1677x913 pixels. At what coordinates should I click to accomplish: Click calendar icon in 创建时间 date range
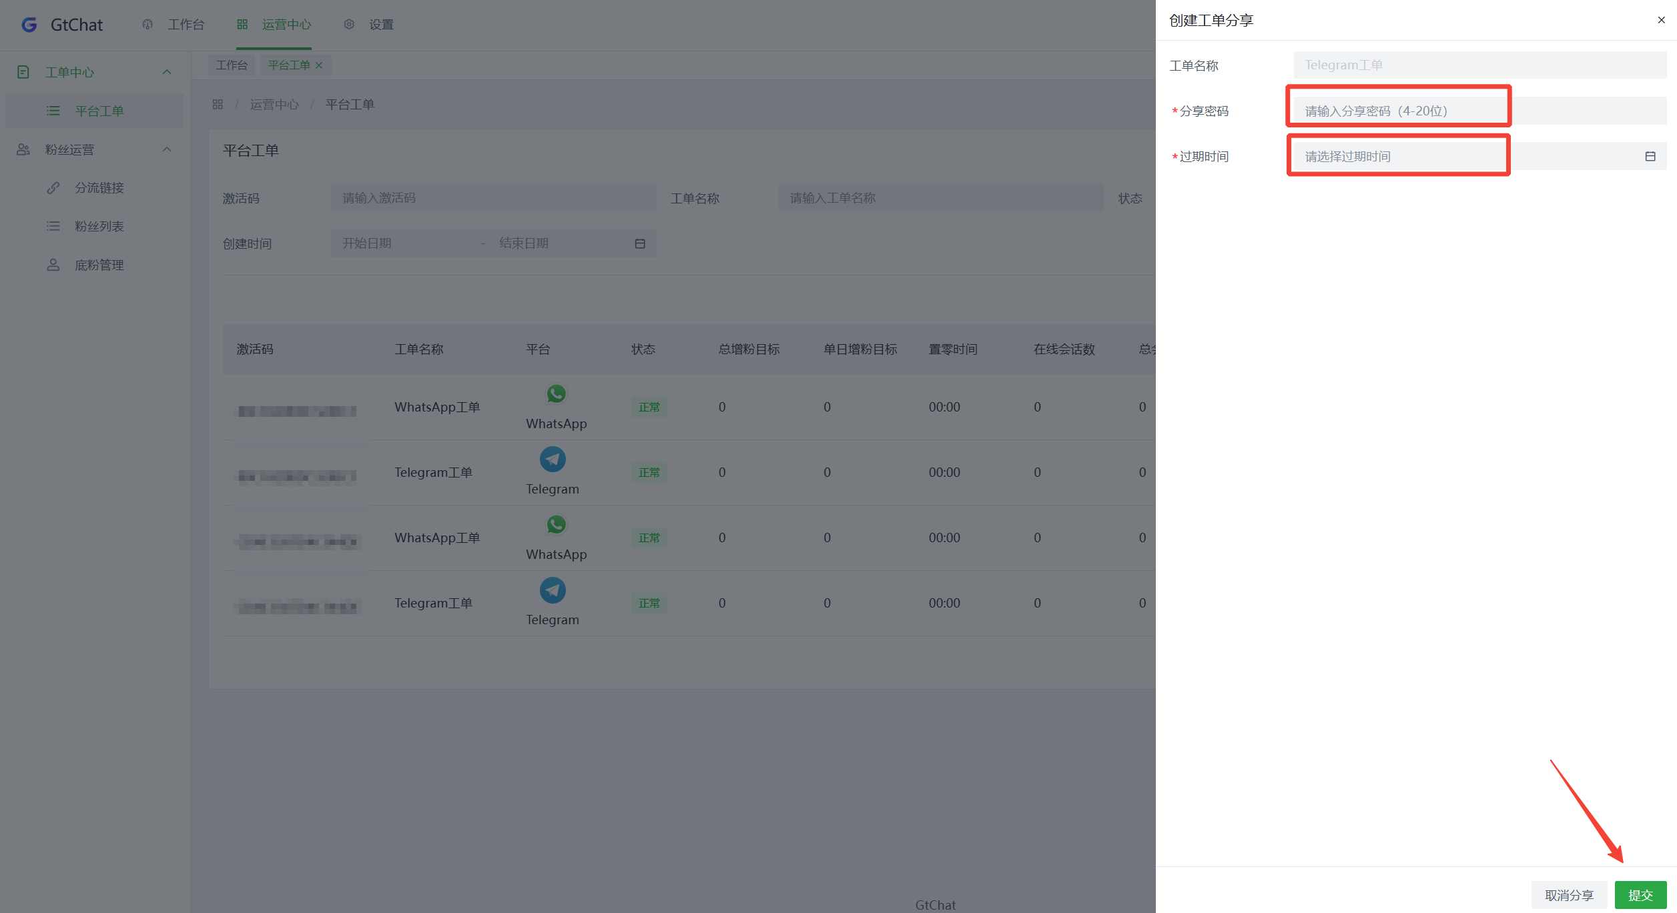[639, 244]
